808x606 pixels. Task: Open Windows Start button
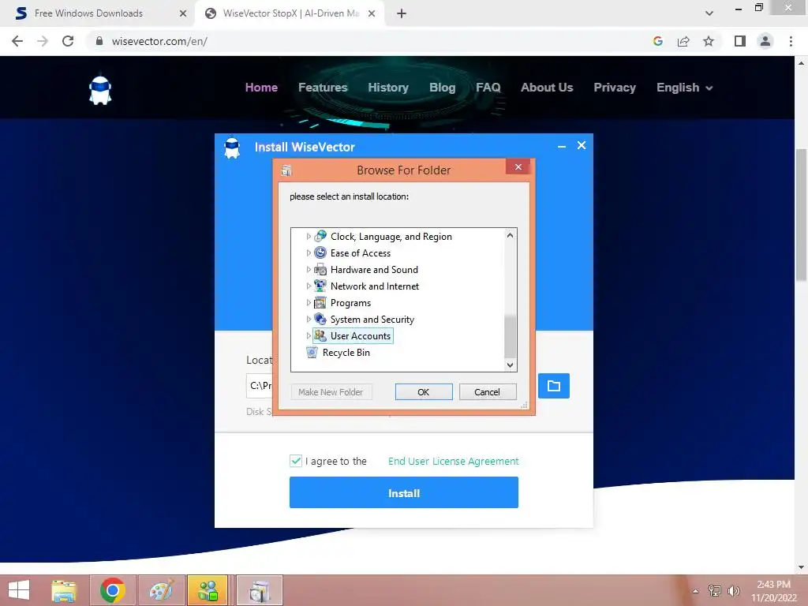pyautogui.click(x=19, y=590)
